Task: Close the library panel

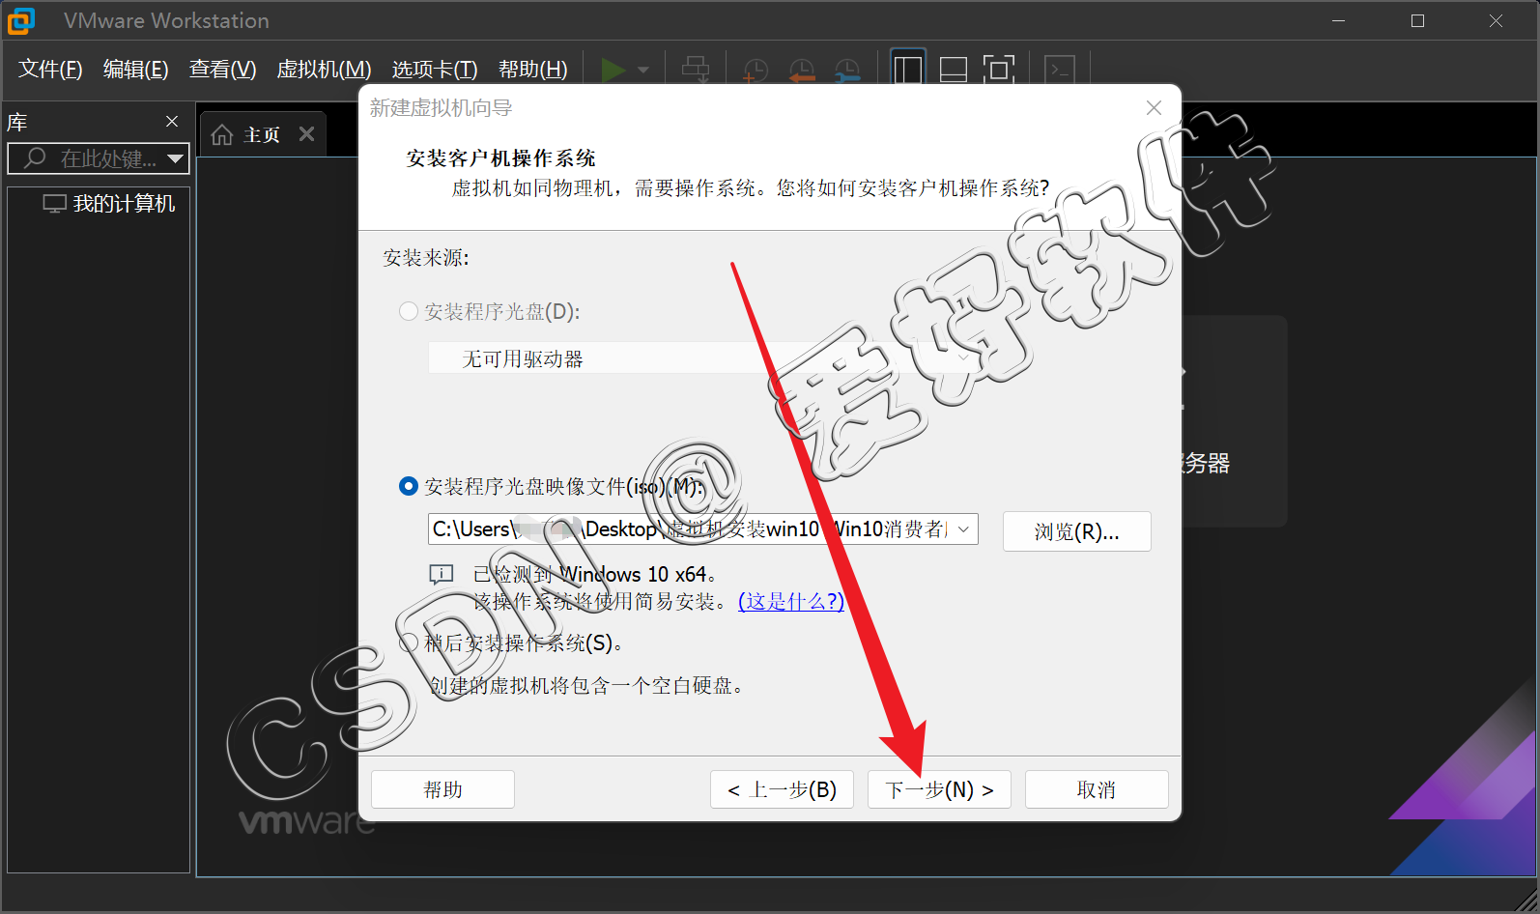Action: pos(172,122)
